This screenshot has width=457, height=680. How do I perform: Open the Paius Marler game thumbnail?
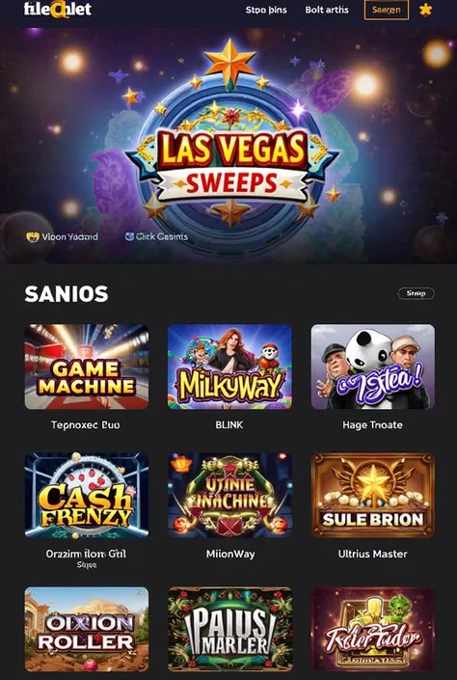click(229, 629)
